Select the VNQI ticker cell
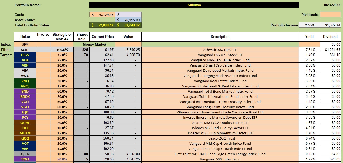The height and width of the screenshot is (163, 343). (25, 86)
